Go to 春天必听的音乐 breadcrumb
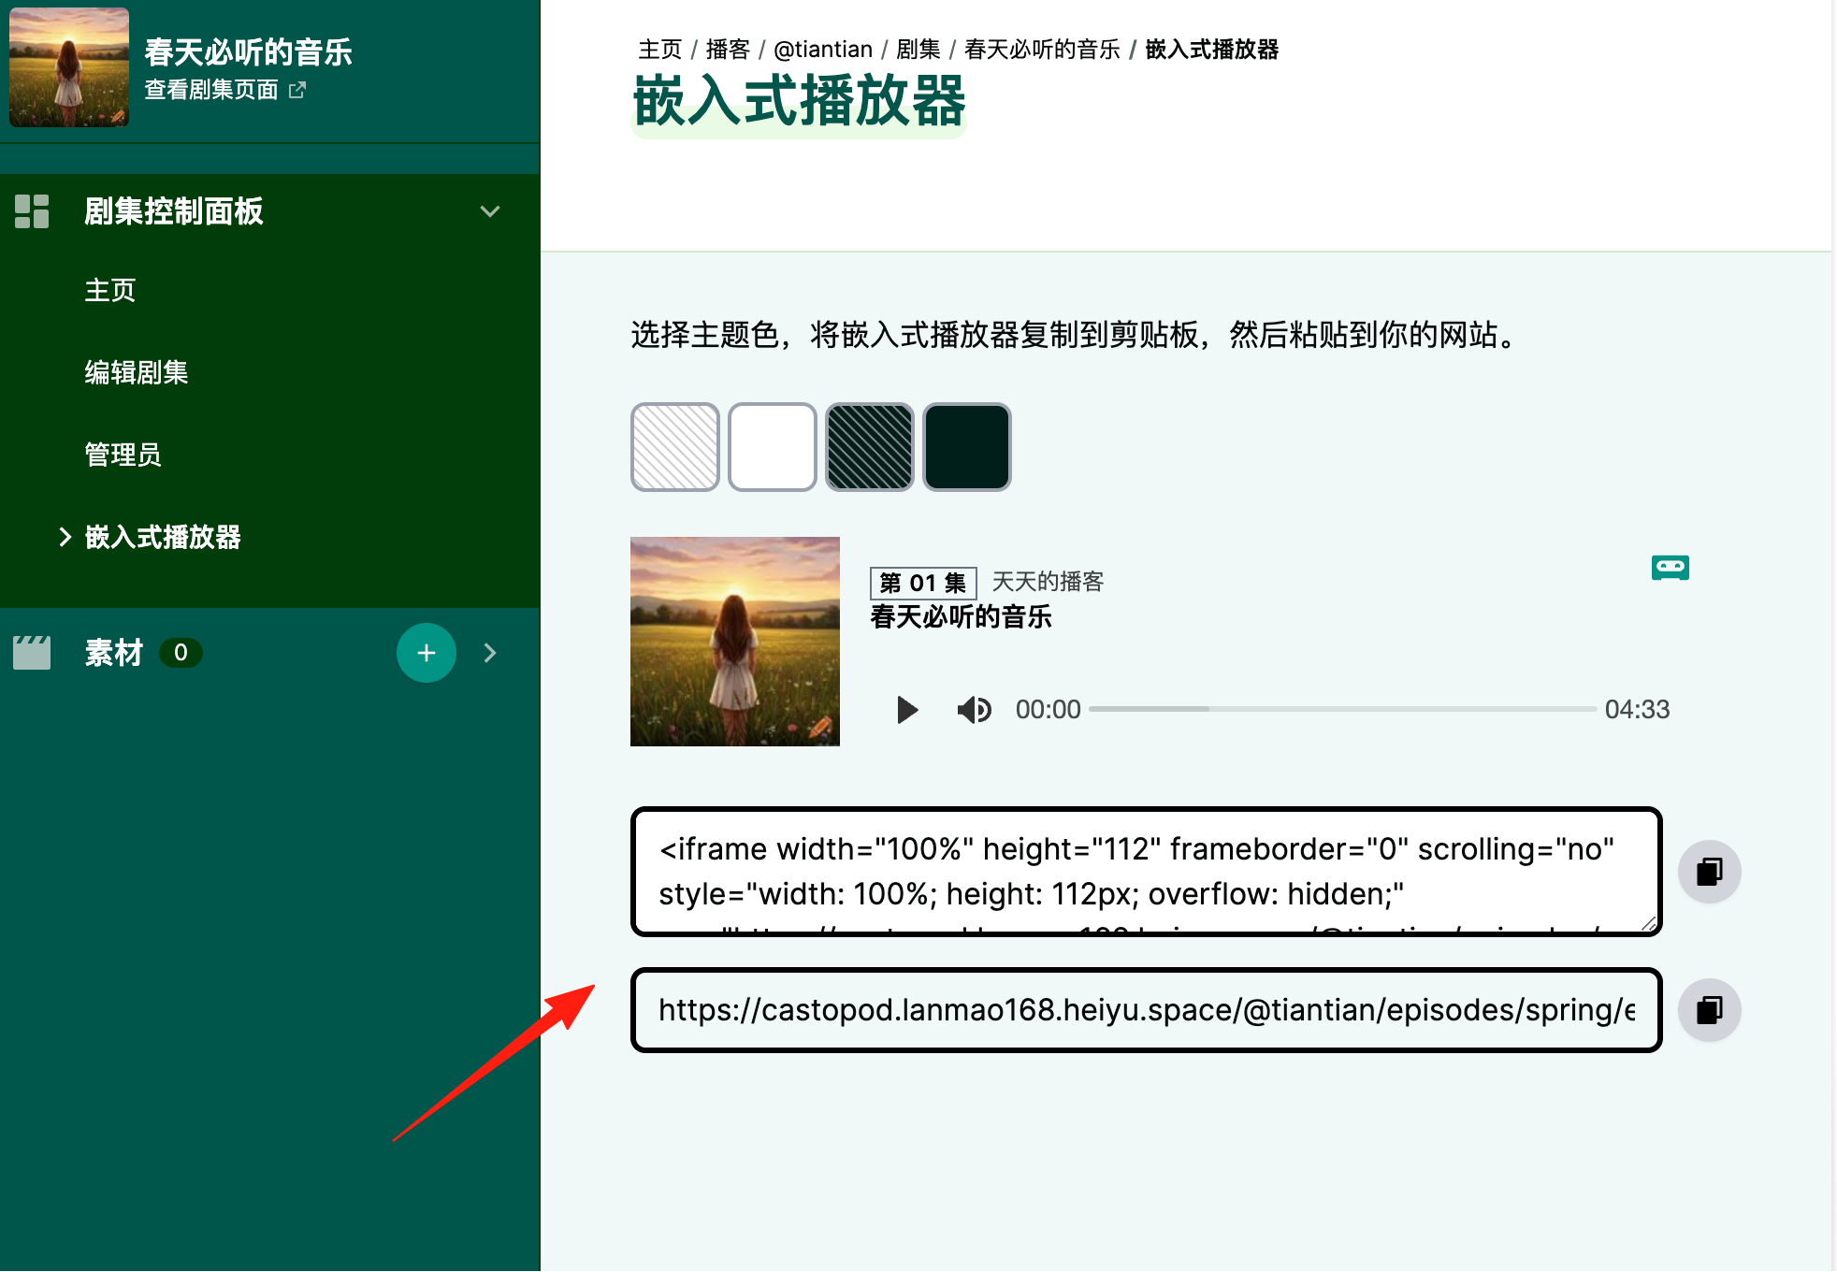Image resolution: width=1837 pixels, height=1272 pixels. point(1042,49)
